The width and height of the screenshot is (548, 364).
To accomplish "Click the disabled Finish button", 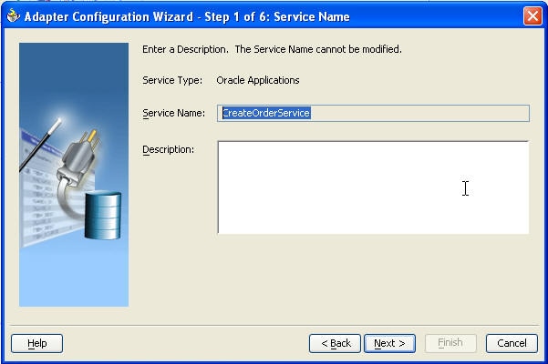I will [450, 343].
